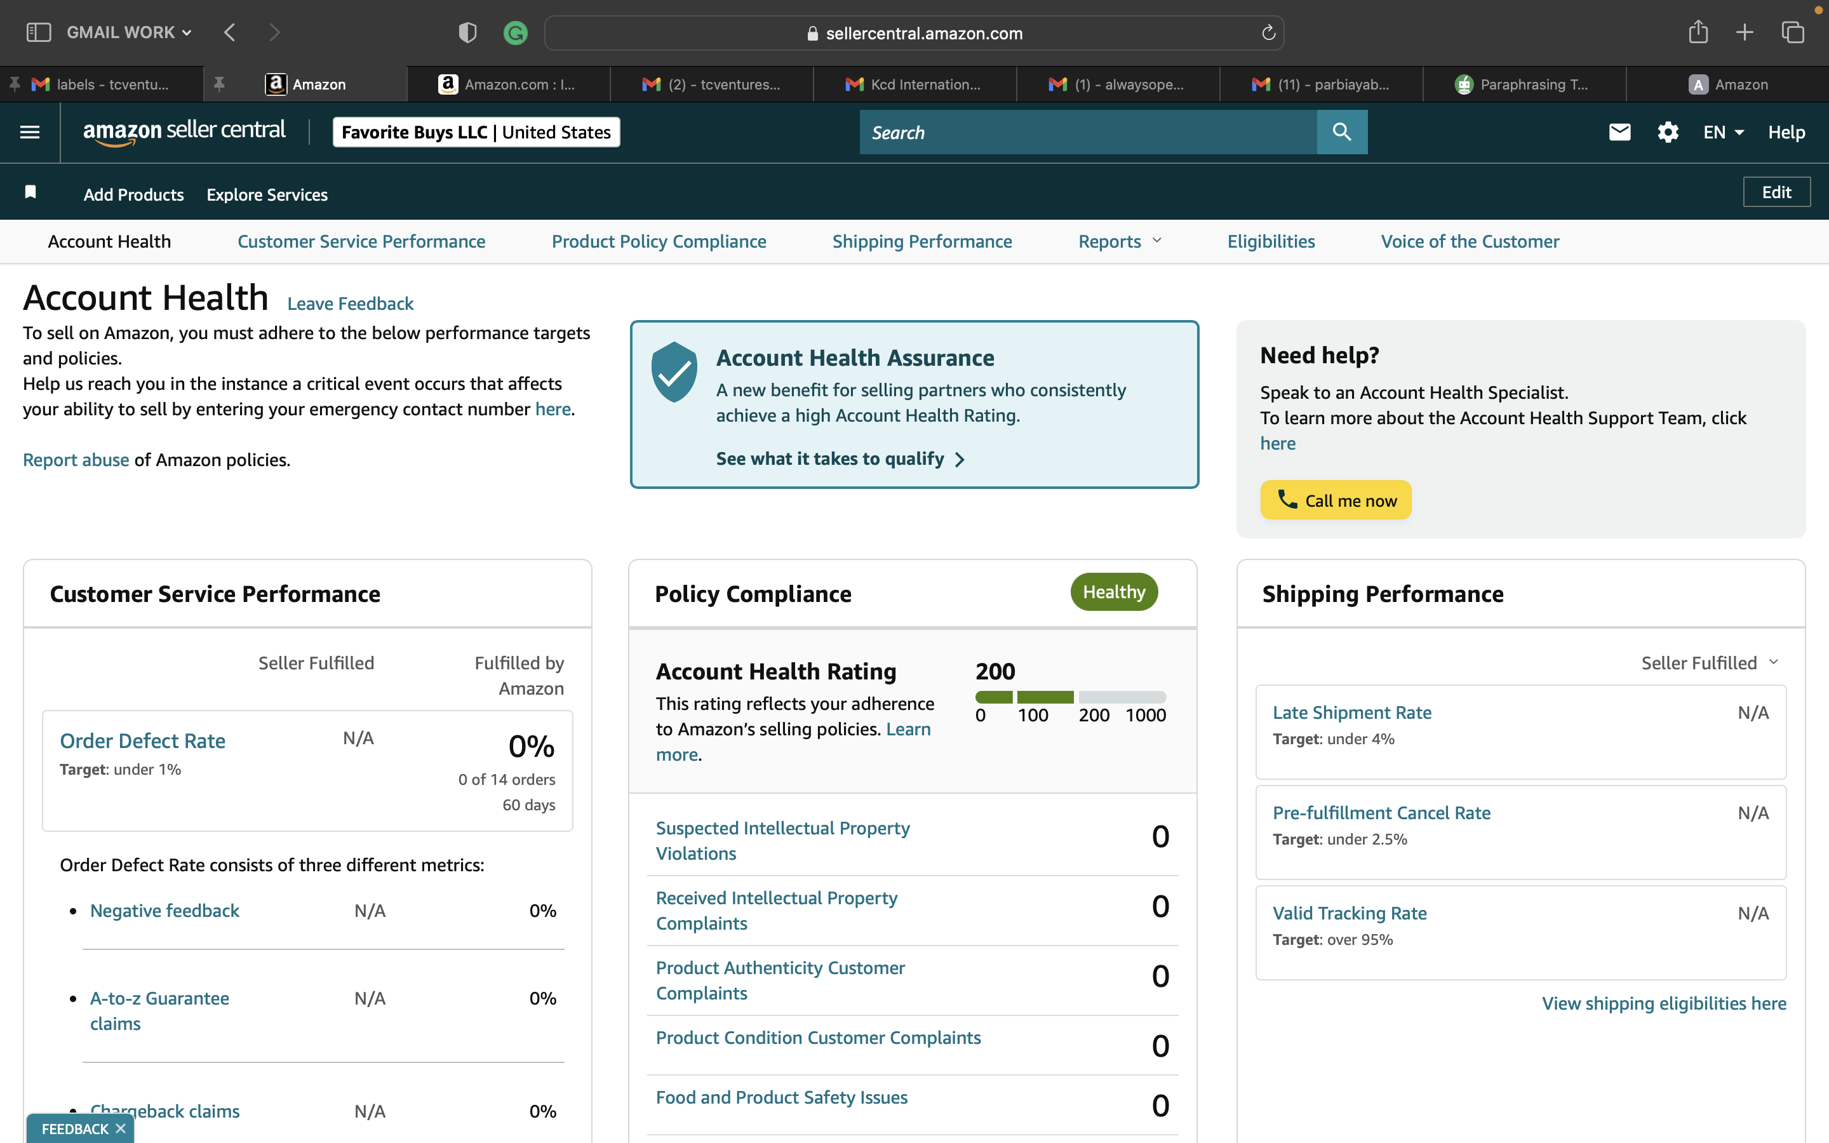Viewport: 1829px width, 1143px height.
Task: Open the A-to-z Guarantee claims link
Action: click(159, 1011)
